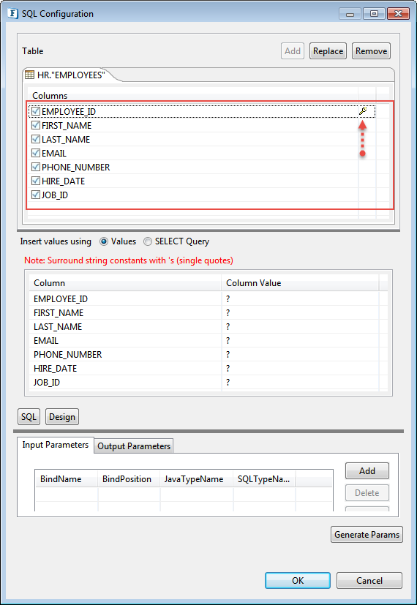Click the table icon on HR."EMPLOYEES" tab
The height and width of the screenshot is (605, 417).
coord(29,75)
